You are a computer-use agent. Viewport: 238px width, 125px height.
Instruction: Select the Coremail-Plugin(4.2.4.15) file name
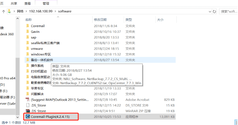point(50,117)
